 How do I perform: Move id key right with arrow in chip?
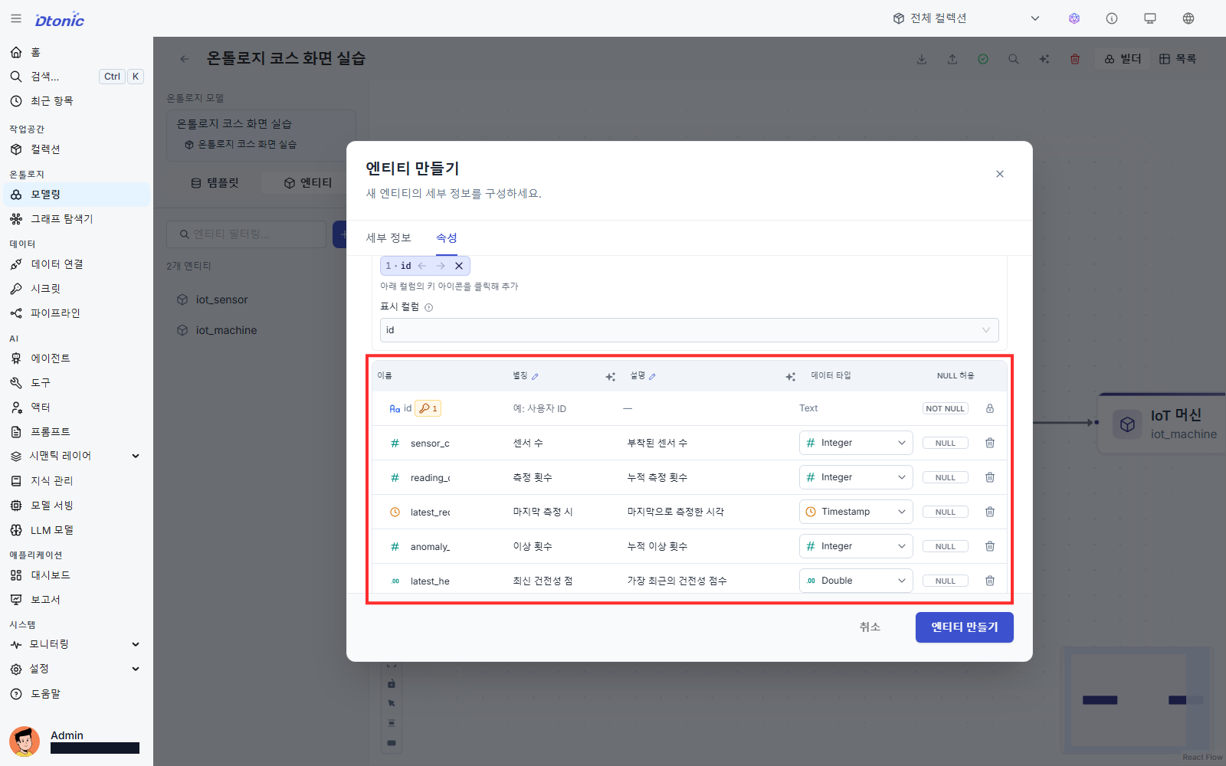[x=441, y=266]
